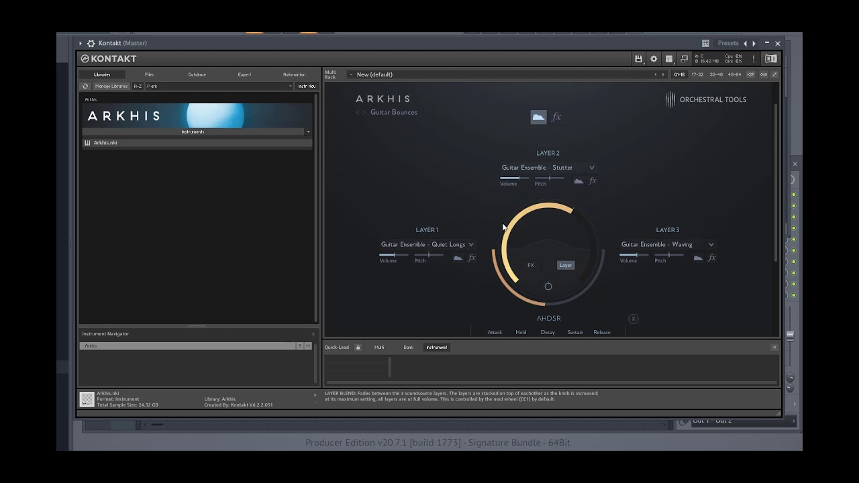Image resolution: width=859 pixels, height=483 pixels.
Task: Open Layer 3 envelope icon
Action: [x=698, y=258]
